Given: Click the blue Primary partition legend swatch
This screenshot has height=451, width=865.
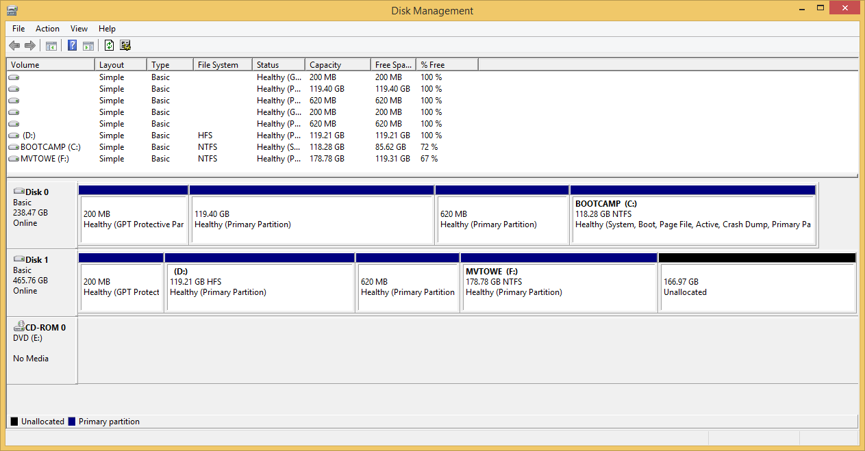Looking at the screenshot, I should click(x=72, y=422).
